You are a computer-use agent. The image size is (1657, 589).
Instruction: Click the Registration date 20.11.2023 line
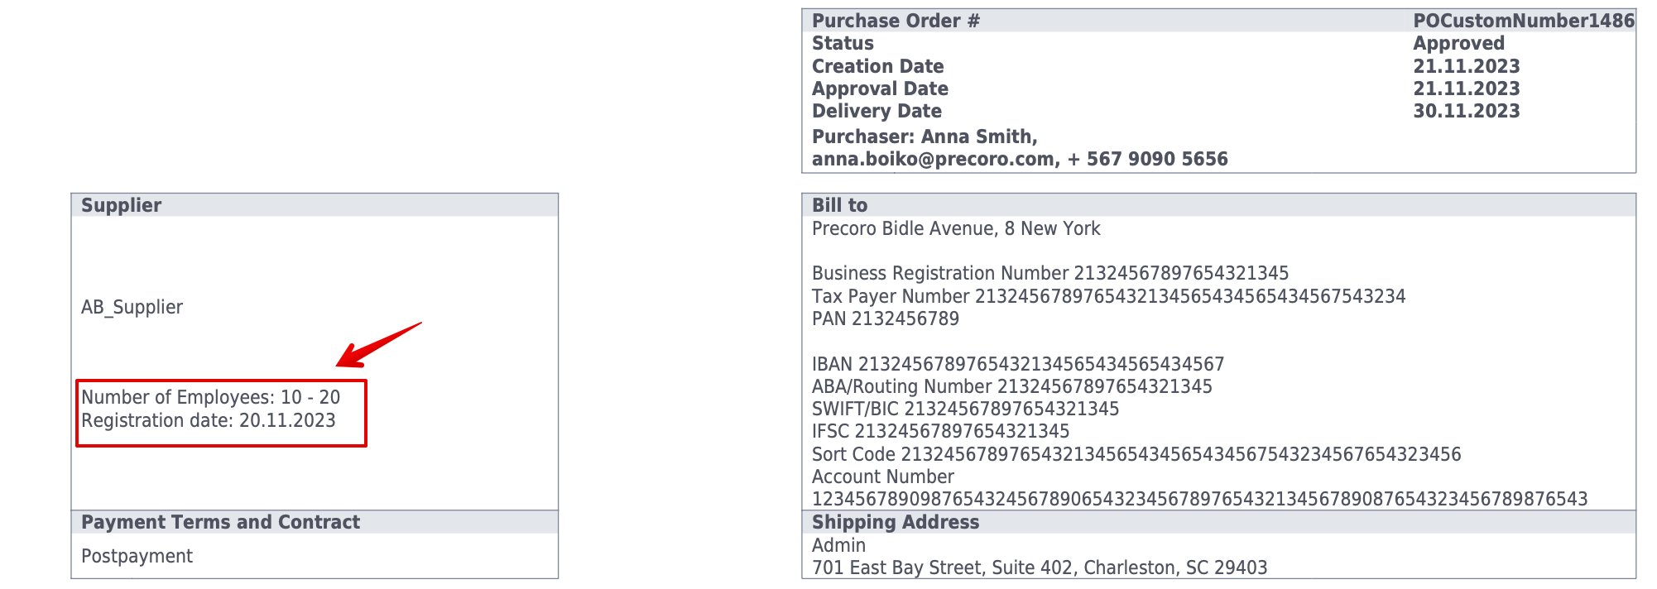[208, 420]
